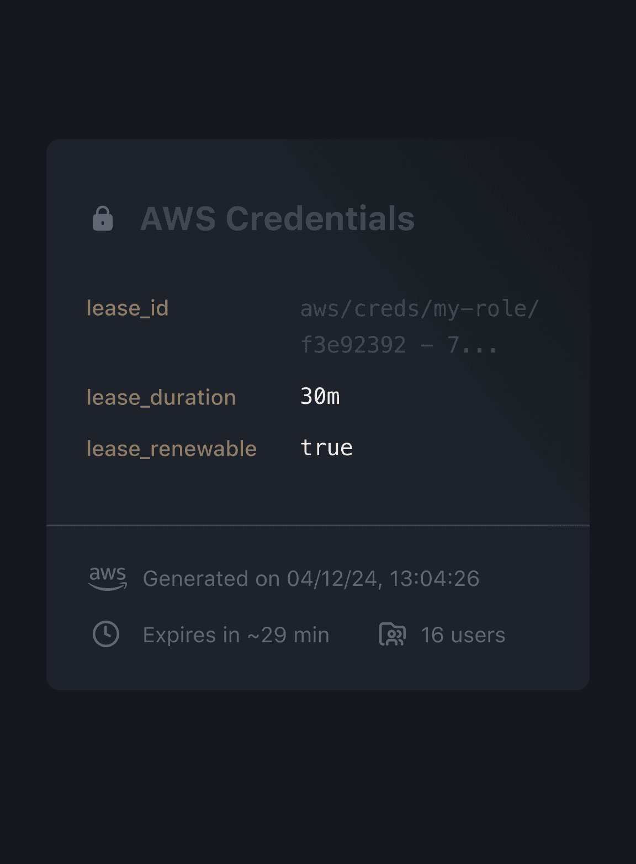Click the horizontal divider above the footer
Viewport: 636px width, 864px height.
(x=318, y=525)
